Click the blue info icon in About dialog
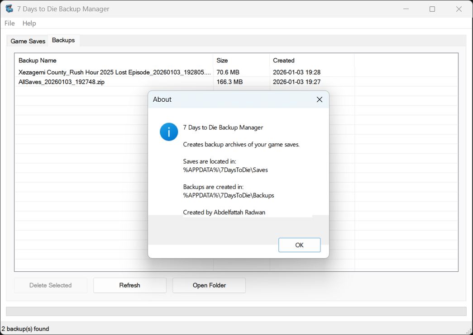Screen dimensions: 473x335 point(169,132)
